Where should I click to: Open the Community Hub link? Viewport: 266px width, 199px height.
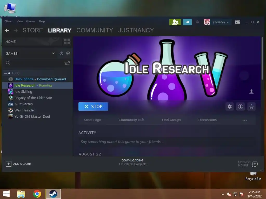[x=131, y=120]
